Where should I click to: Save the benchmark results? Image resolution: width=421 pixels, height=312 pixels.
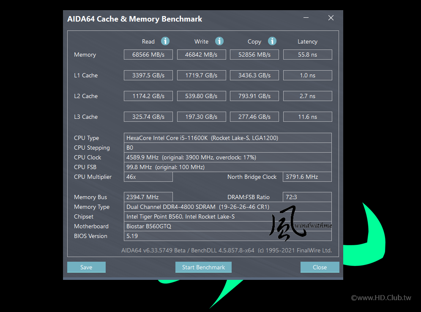86,267
